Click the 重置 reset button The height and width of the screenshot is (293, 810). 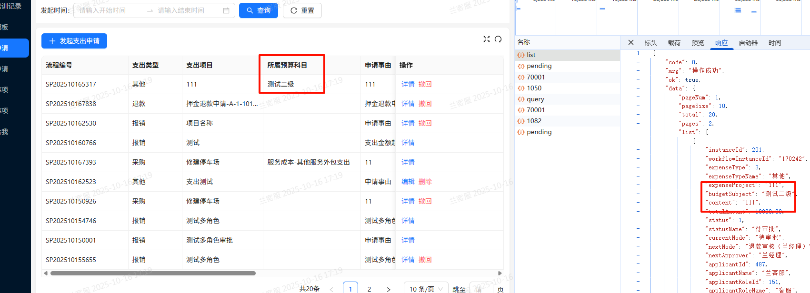tap(302, 10)
